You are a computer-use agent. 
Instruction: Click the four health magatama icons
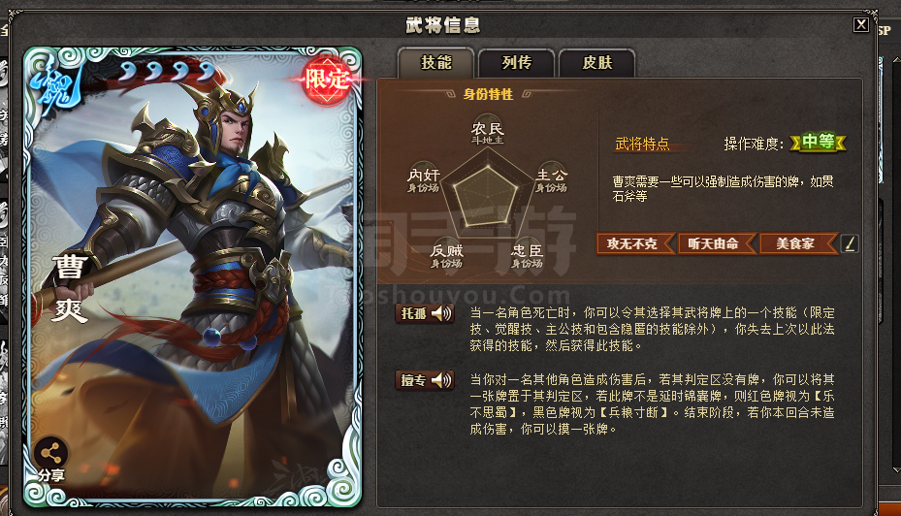point(167,71)
